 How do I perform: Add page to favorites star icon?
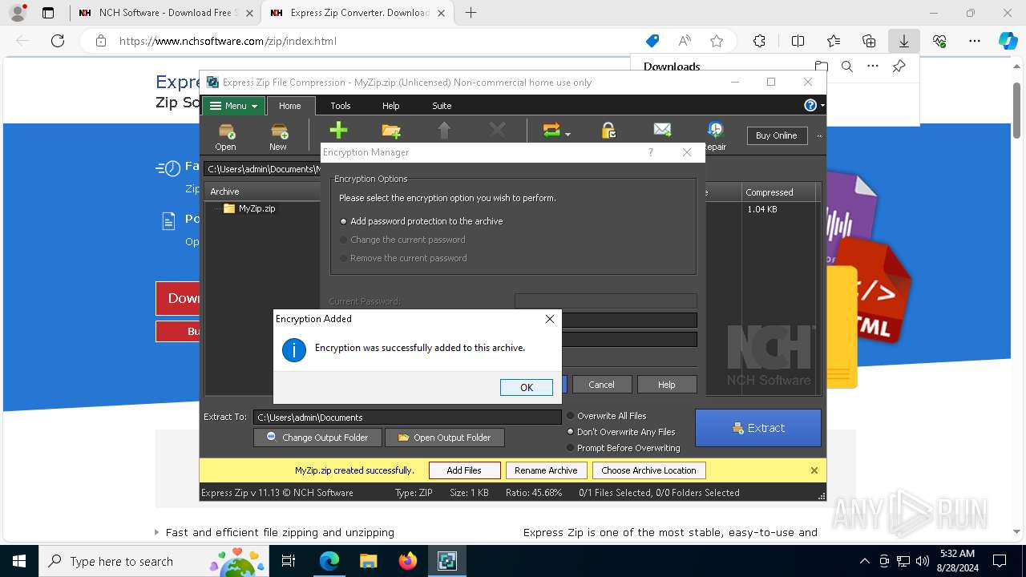[x=717, y=41]
